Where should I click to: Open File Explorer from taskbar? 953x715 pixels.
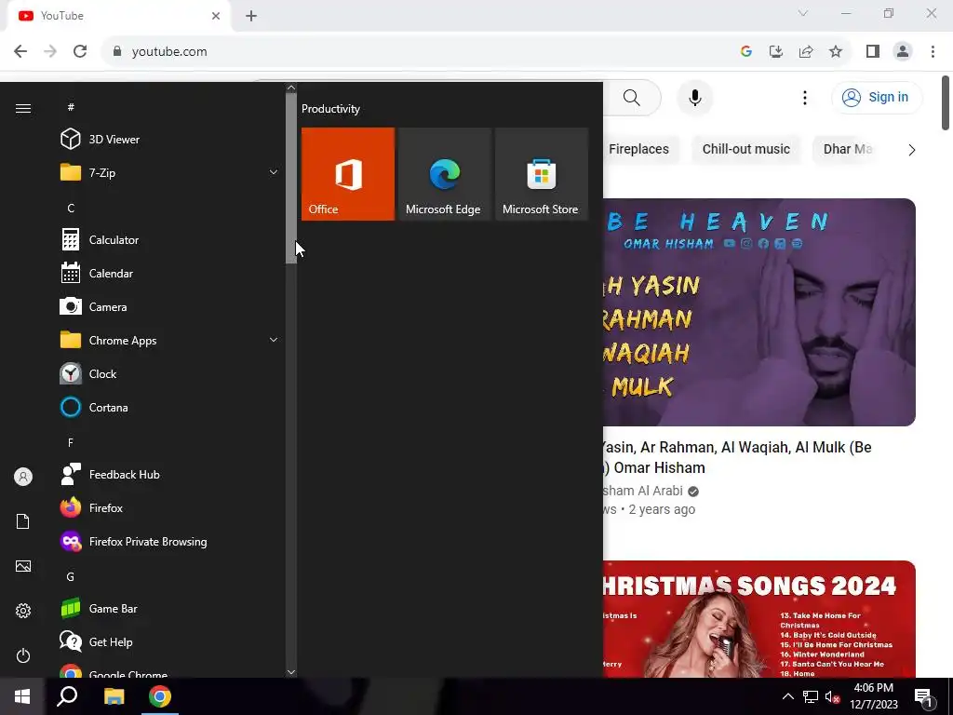click(114, 696)
